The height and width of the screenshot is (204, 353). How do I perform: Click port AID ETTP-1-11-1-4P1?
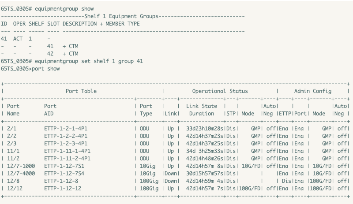[68, 151]
